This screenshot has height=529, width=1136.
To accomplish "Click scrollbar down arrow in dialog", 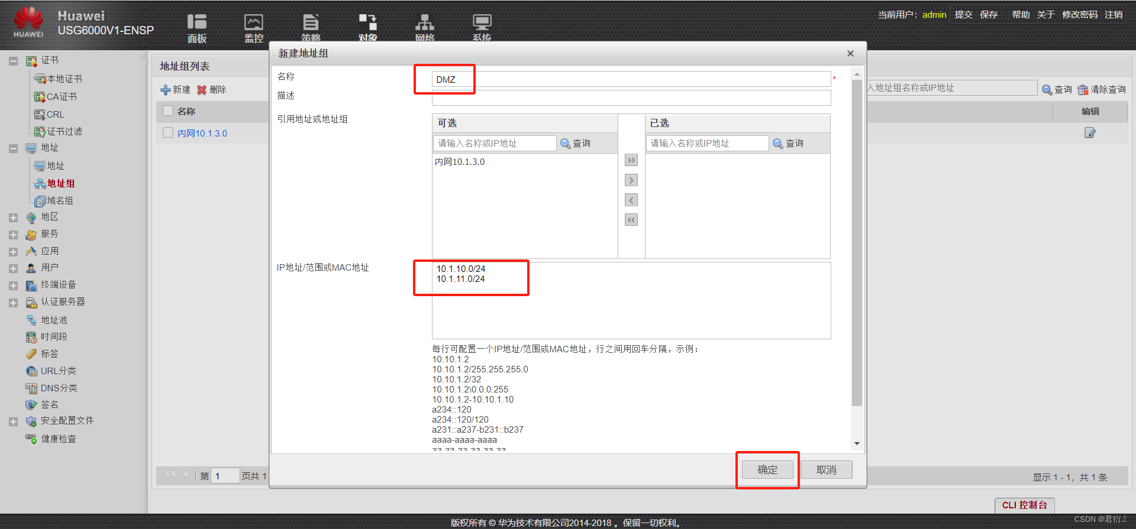I will click(x=857, y=444).
